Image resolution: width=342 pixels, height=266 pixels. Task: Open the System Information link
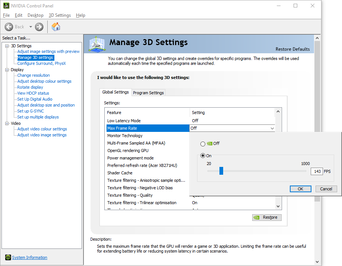coord(29,257)
